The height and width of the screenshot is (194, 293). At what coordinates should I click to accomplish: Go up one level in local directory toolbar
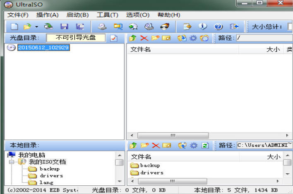pos(133,145)
